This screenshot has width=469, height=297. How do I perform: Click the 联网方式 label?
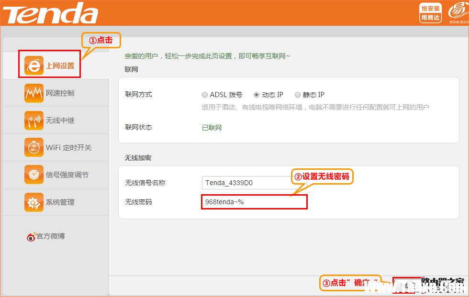coord(138,94)
